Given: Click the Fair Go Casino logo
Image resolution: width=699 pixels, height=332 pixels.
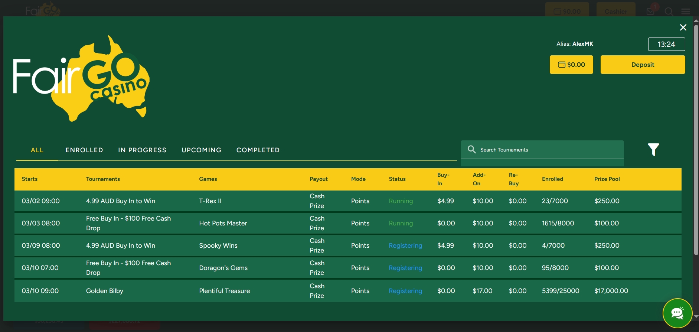Looking at the screenshot, I should point(82,78).
